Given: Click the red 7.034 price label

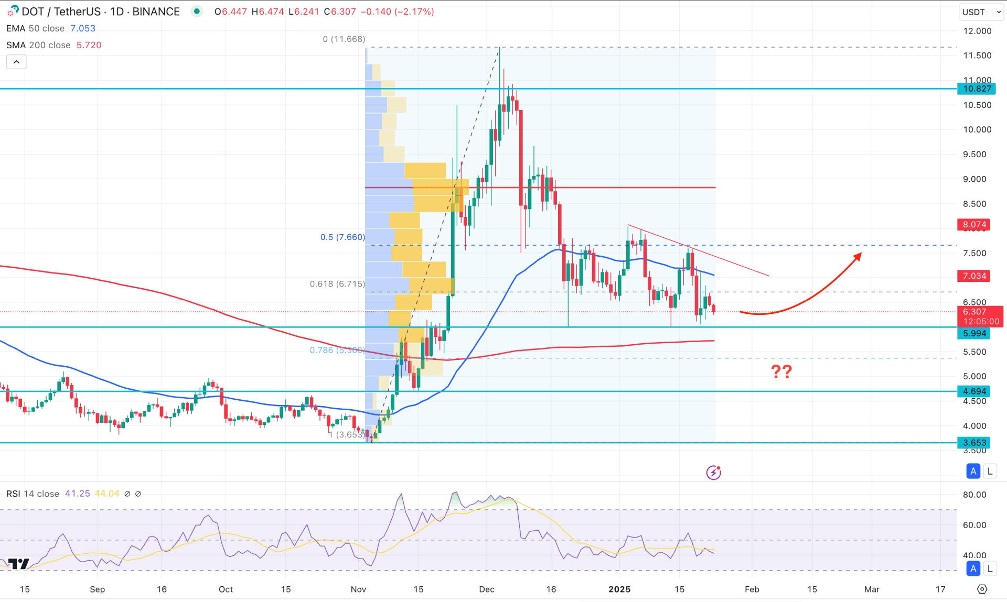Looking at the screenshot, I should coord(974,276).
